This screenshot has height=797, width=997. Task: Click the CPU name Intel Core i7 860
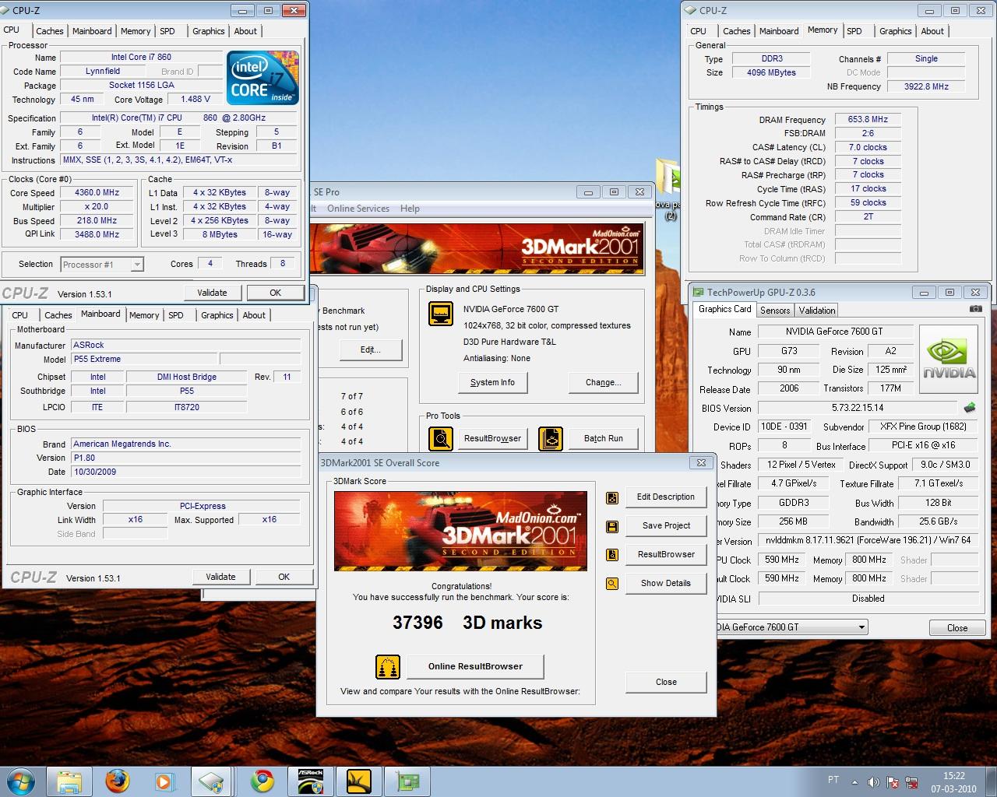tap(141, 57)
